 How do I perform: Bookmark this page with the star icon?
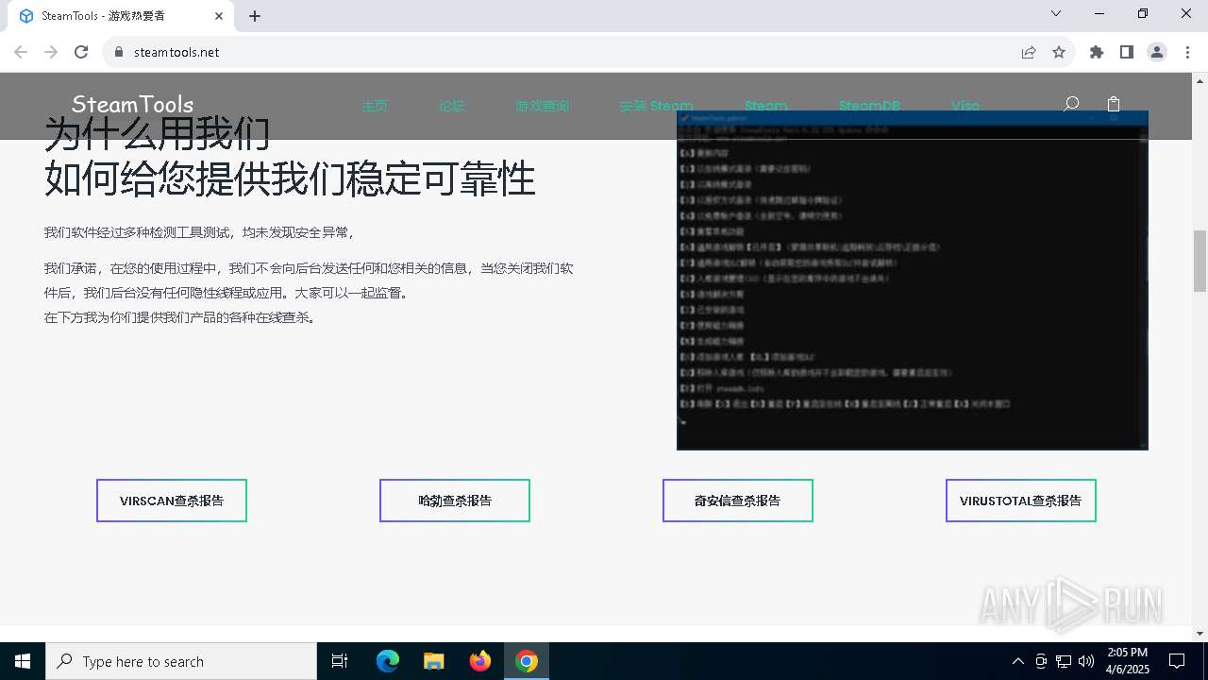(1059, 52)
